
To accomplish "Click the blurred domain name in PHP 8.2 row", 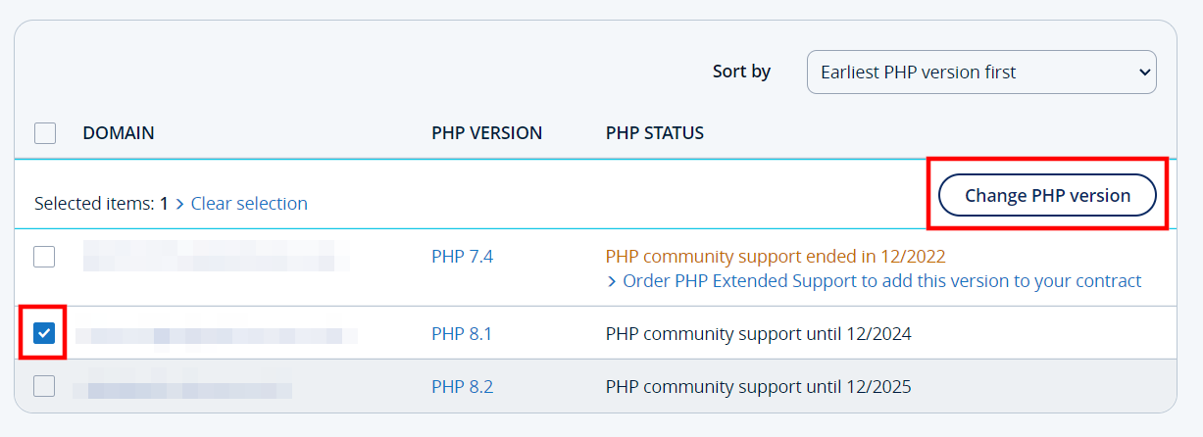I will (x=183, y=389).
